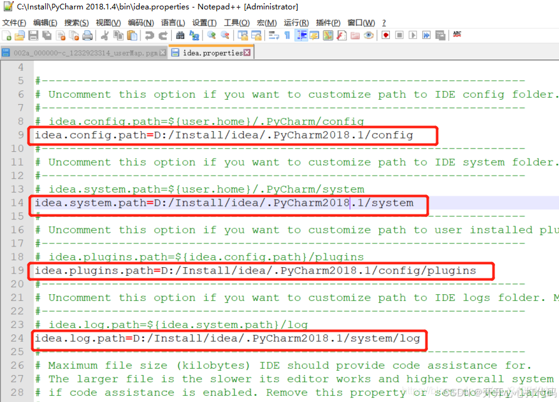Open the Document Map icon
Image resolution: width=559 pixels, height=402 pixels.
(x=328, y=35)
